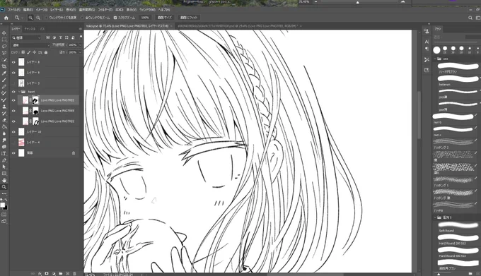Select the Lasso tool
Screen dimensions: 481x276
(x=4, y=47)
